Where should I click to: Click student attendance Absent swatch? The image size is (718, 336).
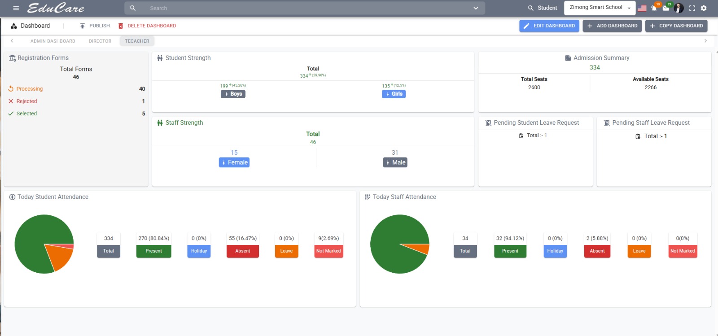(243, 251)
